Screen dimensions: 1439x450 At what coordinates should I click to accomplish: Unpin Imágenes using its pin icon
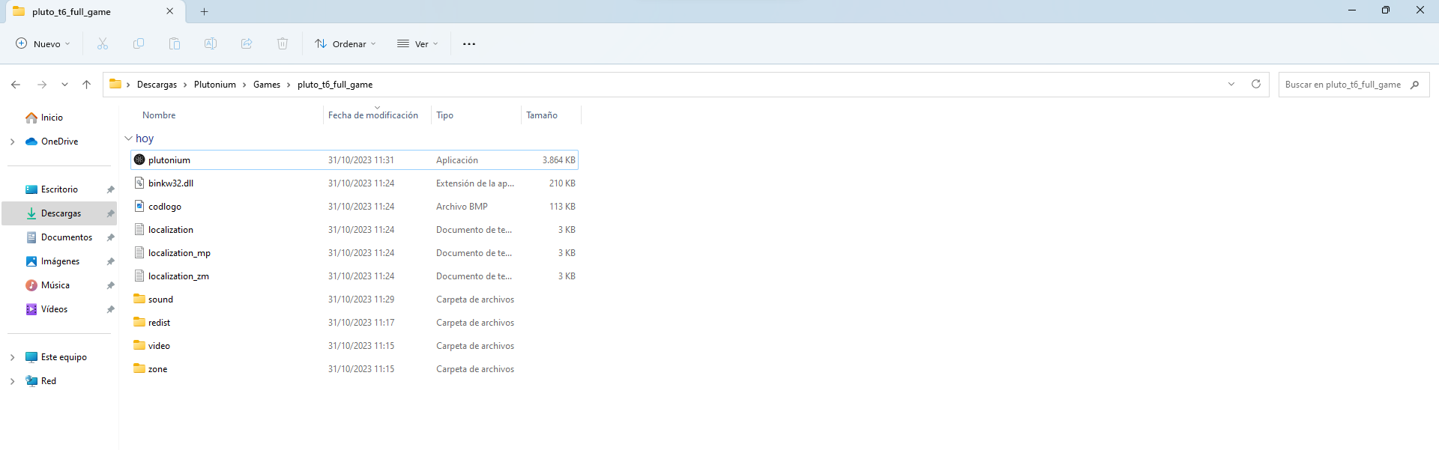111,261
